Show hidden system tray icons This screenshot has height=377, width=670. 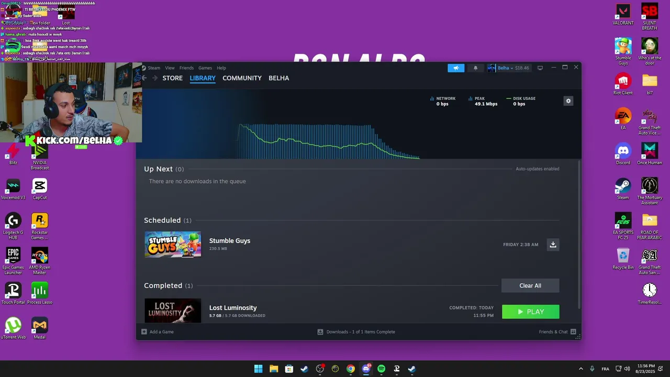(x=580, y=369)
